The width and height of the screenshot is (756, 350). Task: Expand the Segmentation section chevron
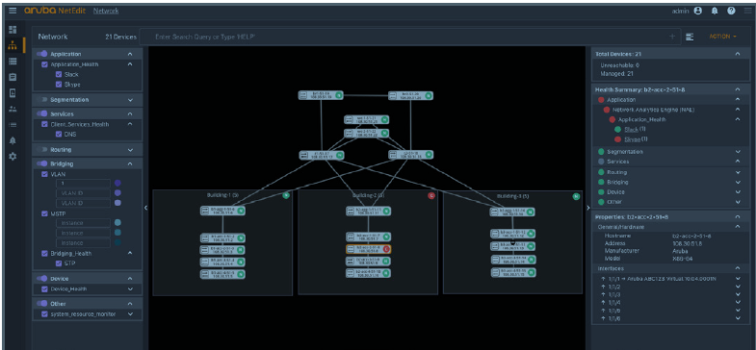point(130,100)
